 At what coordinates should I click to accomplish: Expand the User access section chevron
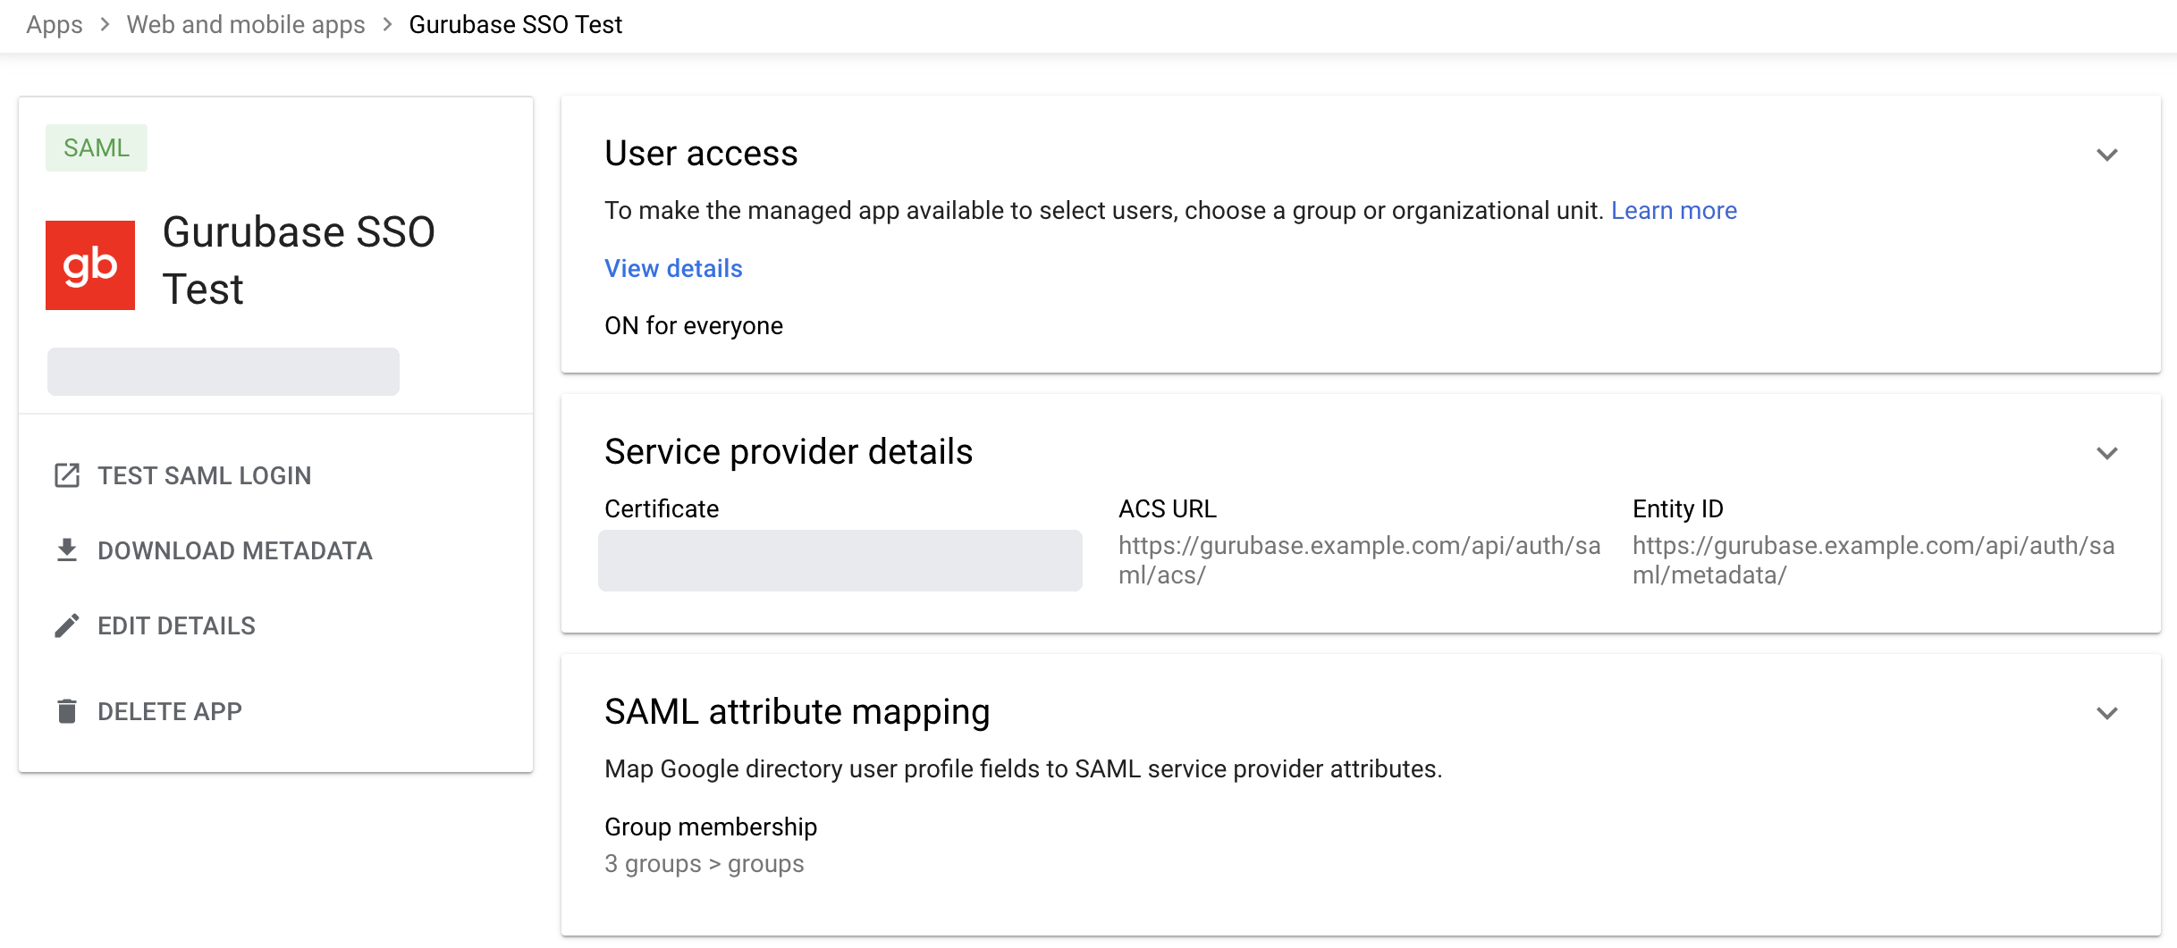tap(2107, 155)
